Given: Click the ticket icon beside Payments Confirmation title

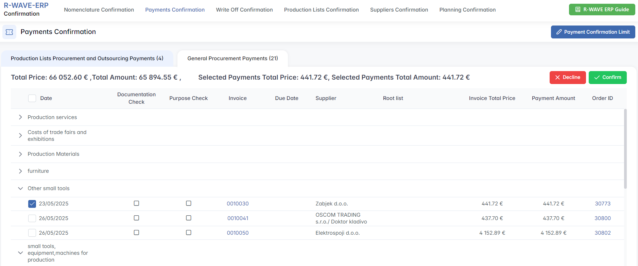Looking at the screenshot, I should (x=9, y=32).
